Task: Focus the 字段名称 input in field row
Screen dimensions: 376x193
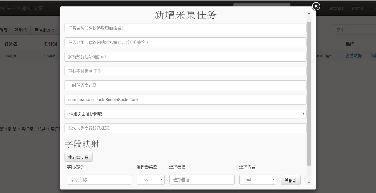Action: pyautogui.click(x=99, y=180)
